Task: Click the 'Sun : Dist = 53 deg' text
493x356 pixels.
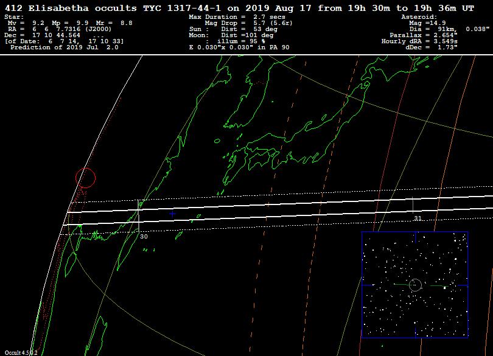Action: click(233, 29)
